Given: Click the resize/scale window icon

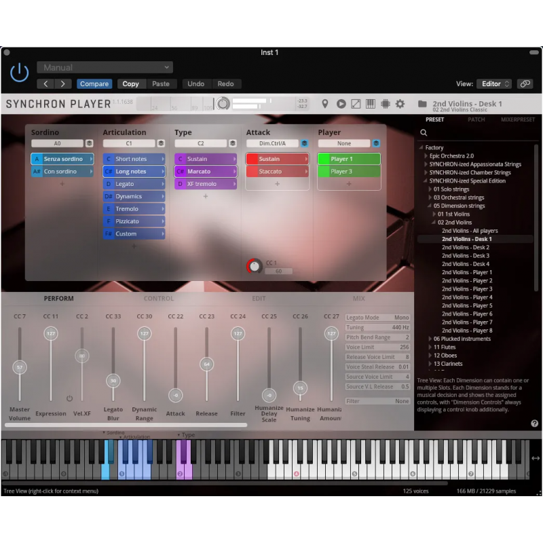Looking at the screenshot, I should pyautogui.click(x=356, y=103).
